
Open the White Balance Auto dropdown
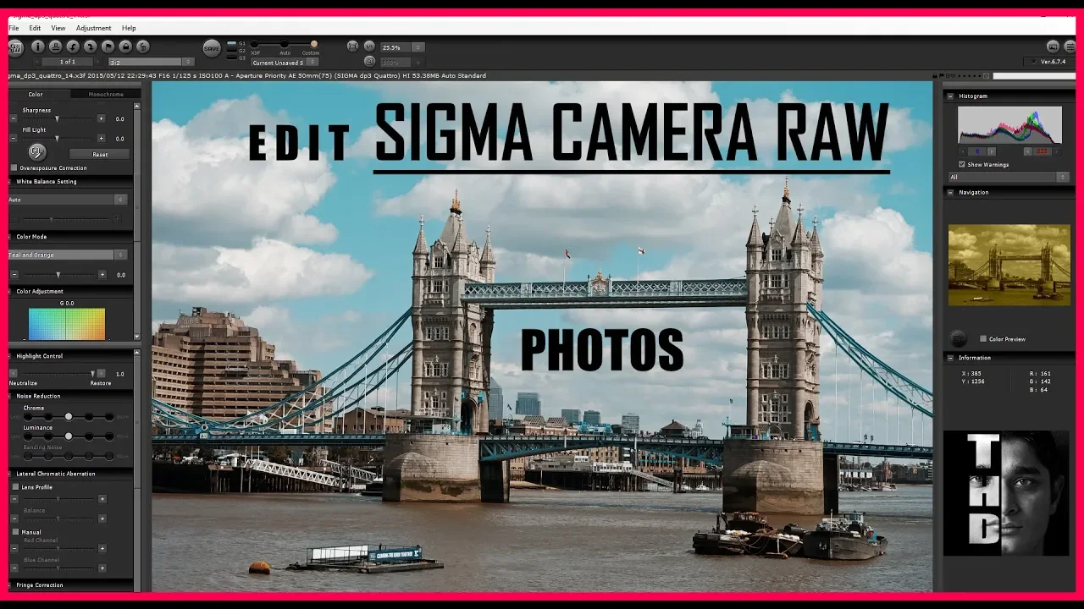pos(68,200)
